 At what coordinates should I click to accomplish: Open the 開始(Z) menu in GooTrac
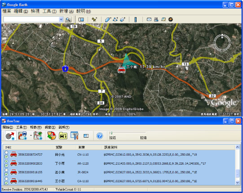(x=8, y=127)
